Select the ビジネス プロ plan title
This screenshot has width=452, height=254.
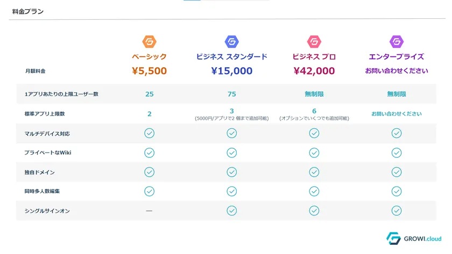point(314,56)
